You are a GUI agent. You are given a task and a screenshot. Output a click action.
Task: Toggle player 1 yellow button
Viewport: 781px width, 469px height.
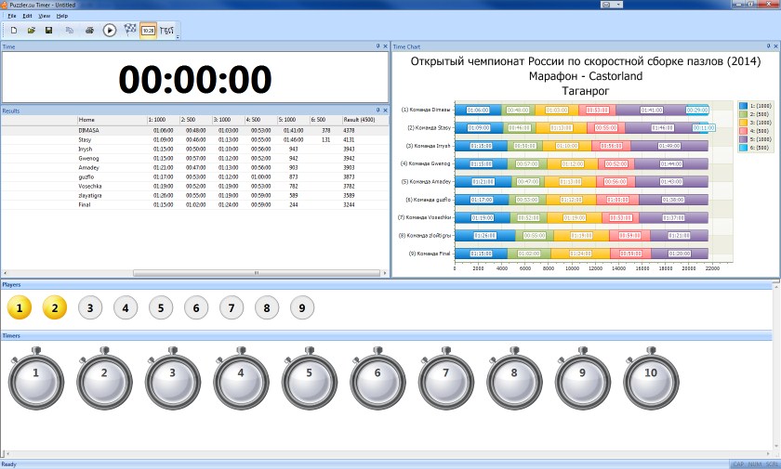click(19, 307)
